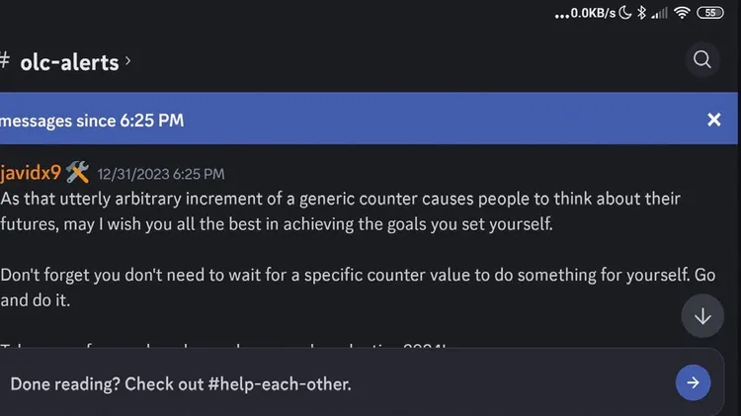The width and height of the screenshot is (741, 416).
Task: Tap the do-not-disturb moon icon
Action: coord(625,13)
